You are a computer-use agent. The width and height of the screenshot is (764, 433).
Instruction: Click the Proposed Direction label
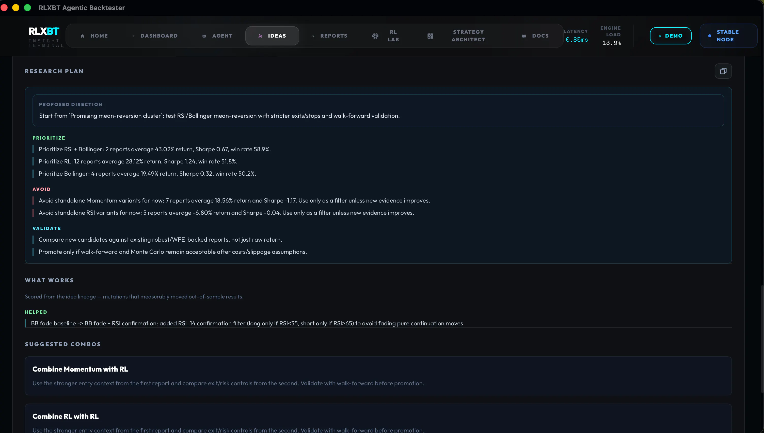[x=71, y=104]
